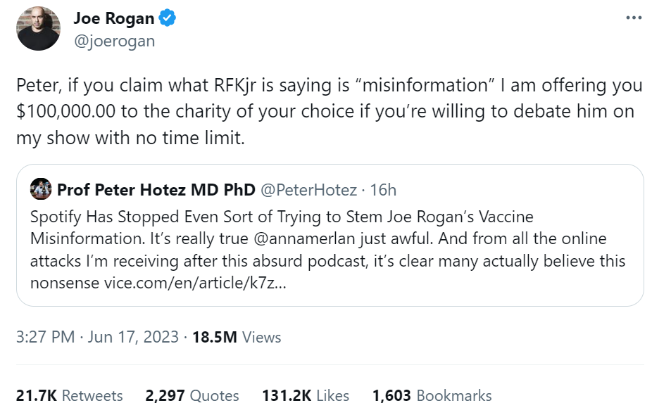Open the quoted tweet body about Spotify
This screenshot has width=652, height=415.
[282, 239]
